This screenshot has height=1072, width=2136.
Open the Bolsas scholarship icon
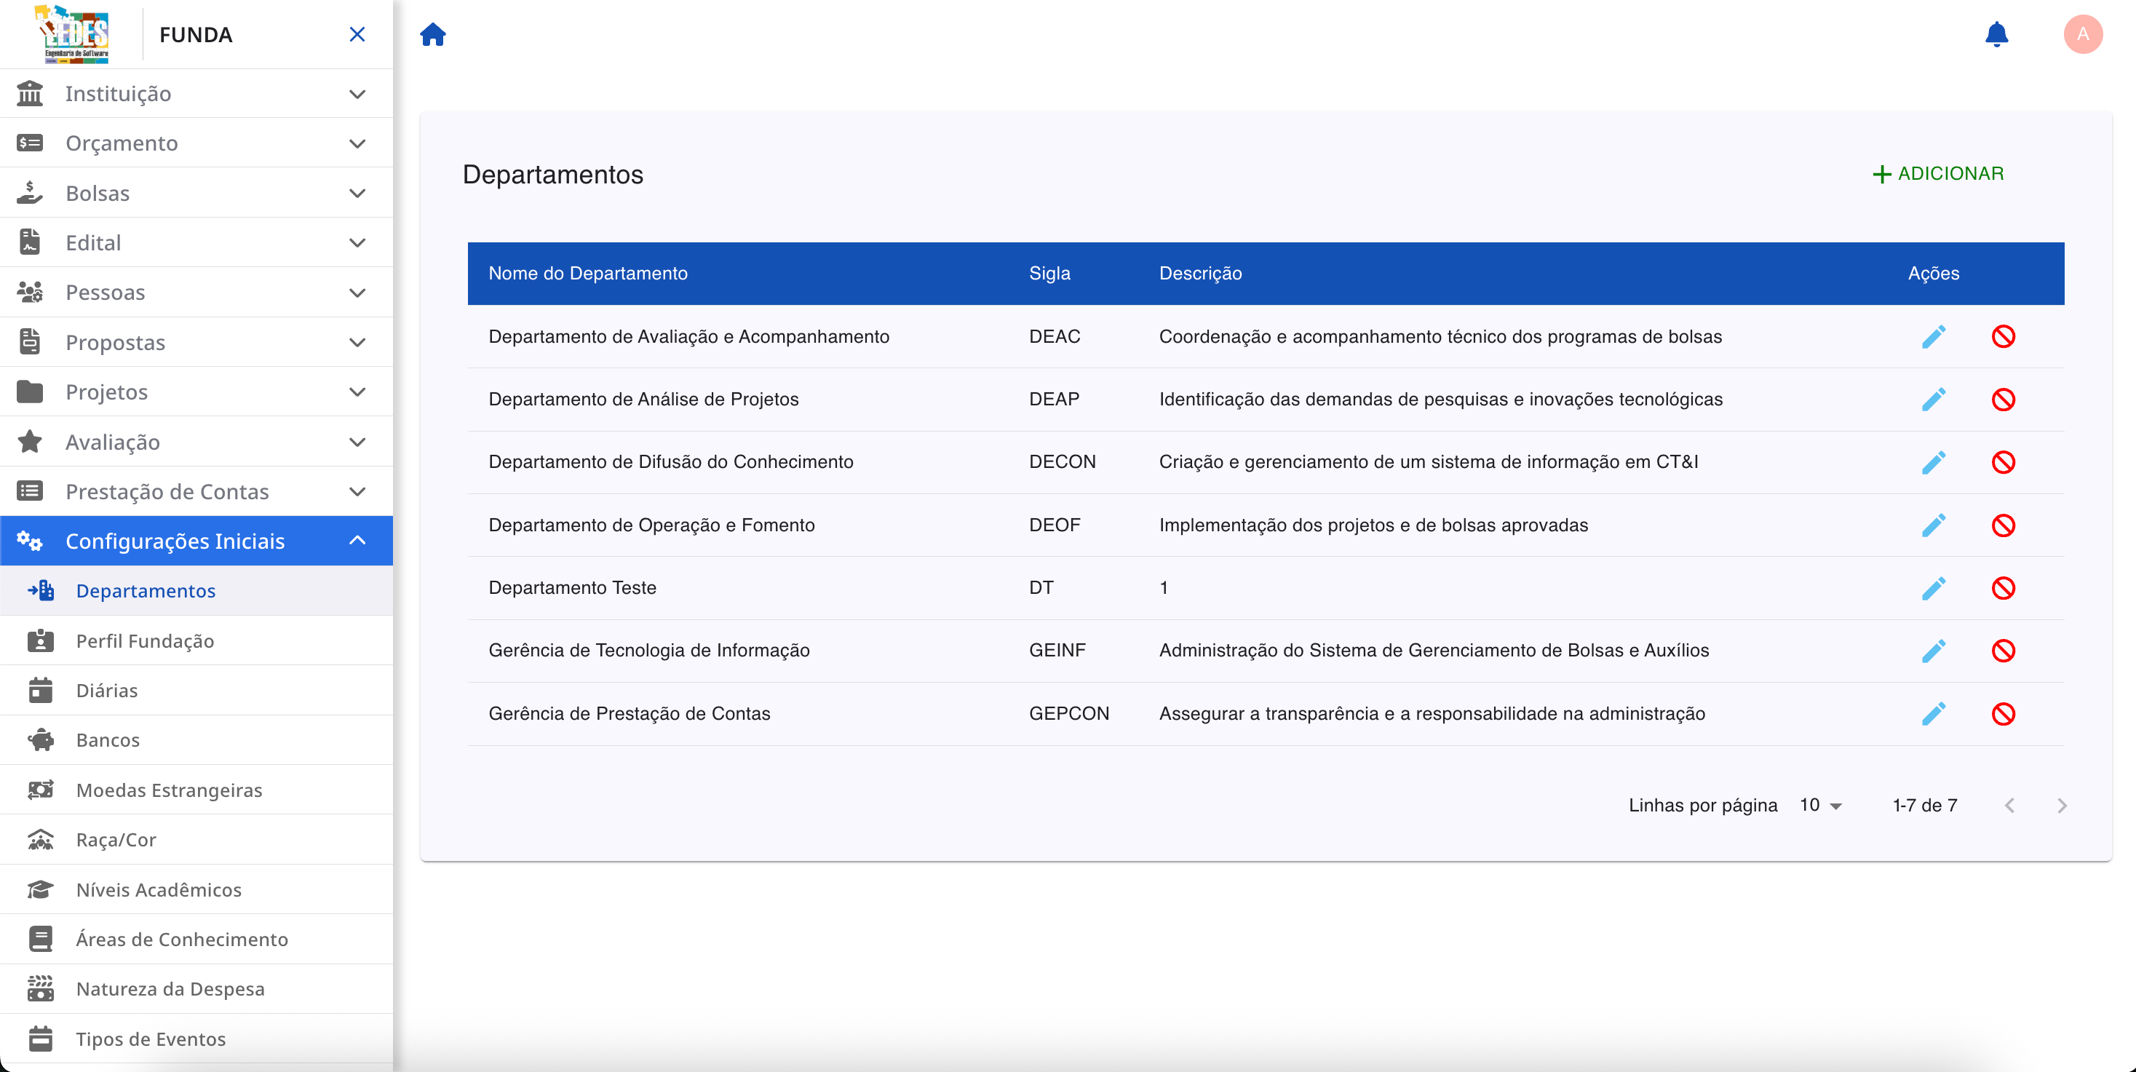tap(30, 192)
